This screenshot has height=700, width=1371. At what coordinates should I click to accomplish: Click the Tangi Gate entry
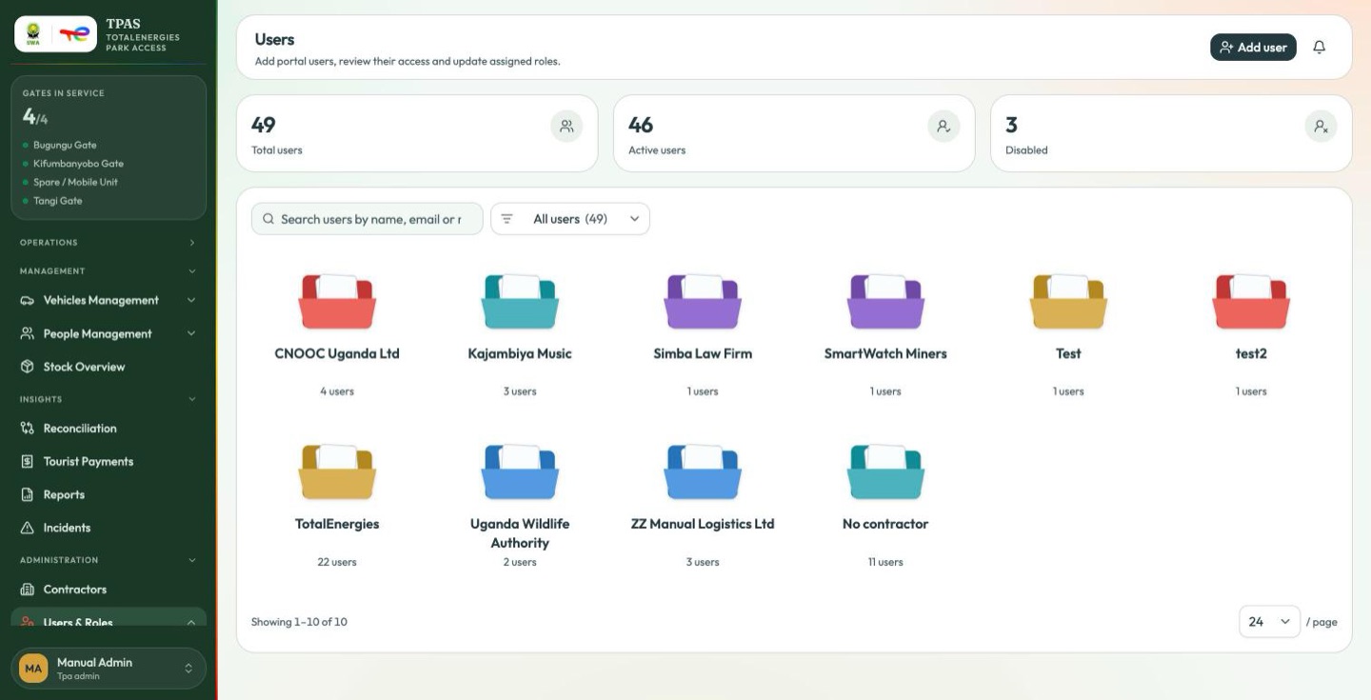(x=57, y=201)
